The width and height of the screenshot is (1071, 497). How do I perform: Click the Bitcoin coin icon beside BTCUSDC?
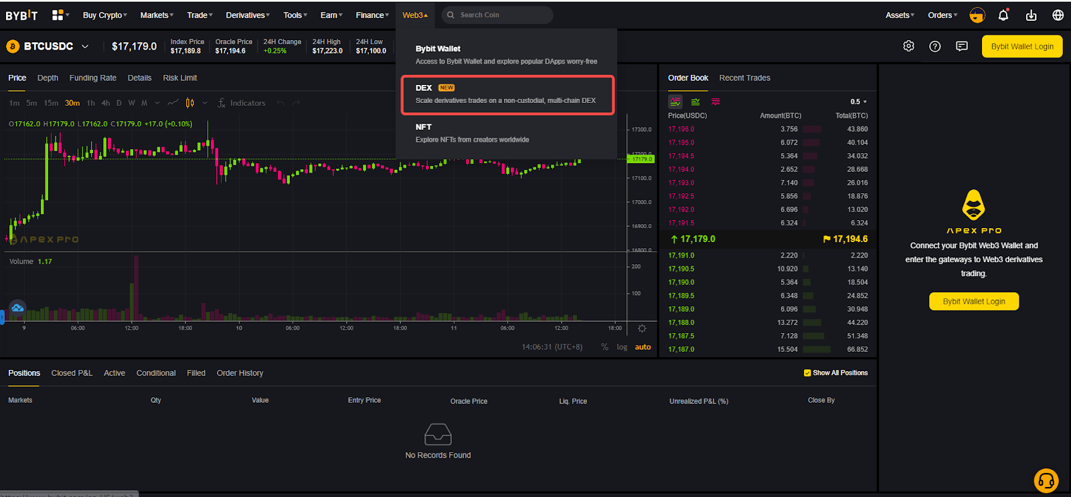pos(13,46)
